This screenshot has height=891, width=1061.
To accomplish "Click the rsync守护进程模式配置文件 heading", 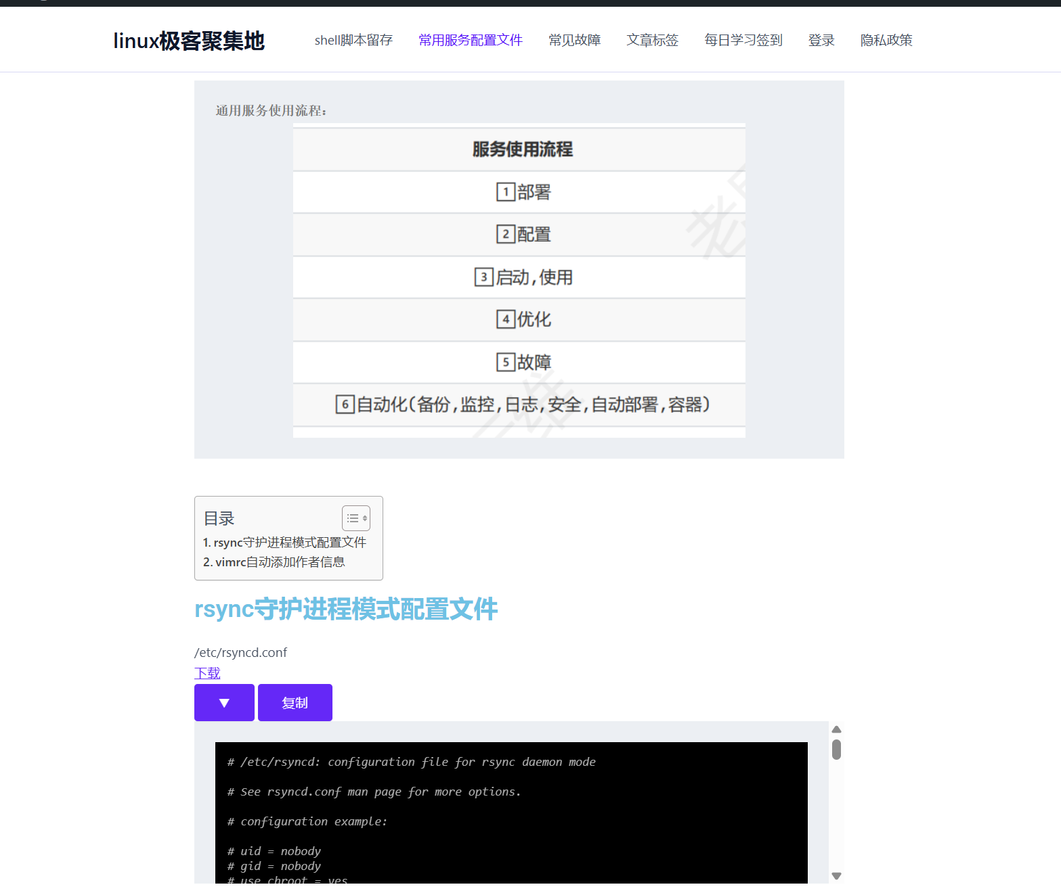I will pyautogui.click(x=345, y=609).
